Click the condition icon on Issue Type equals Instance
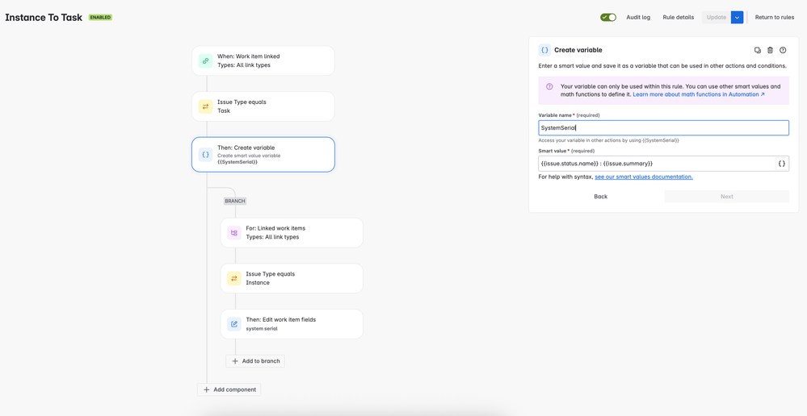Screen dimensions: 807x416 (234, 278)
